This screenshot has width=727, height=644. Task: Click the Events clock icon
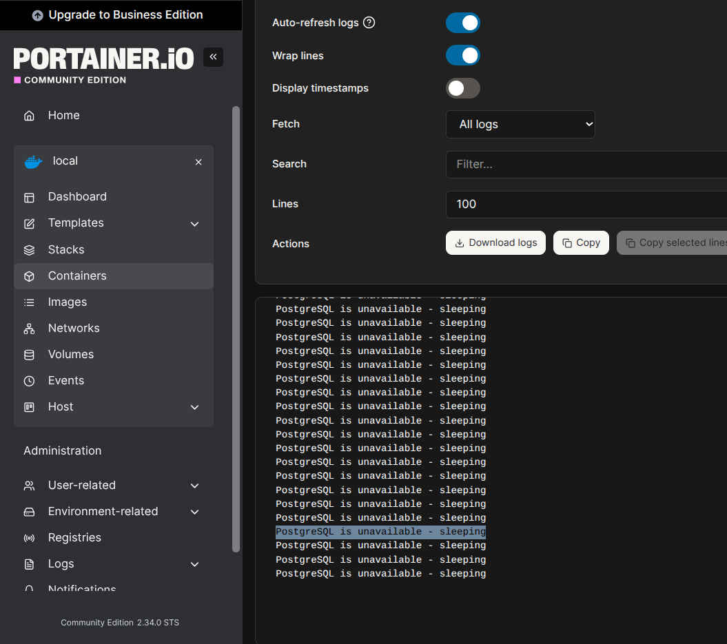[29, 381]
